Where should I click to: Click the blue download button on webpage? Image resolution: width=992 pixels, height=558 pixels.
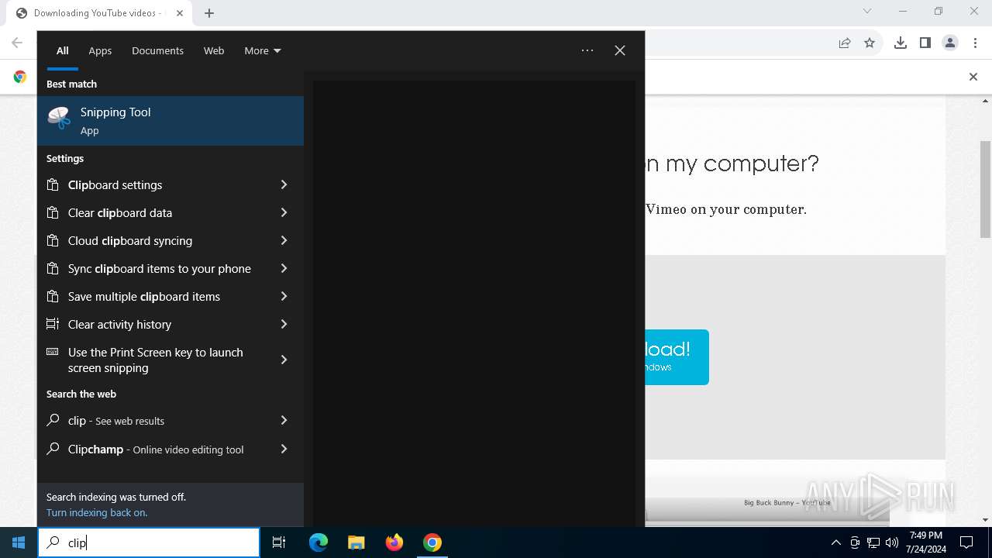point(677,357)
